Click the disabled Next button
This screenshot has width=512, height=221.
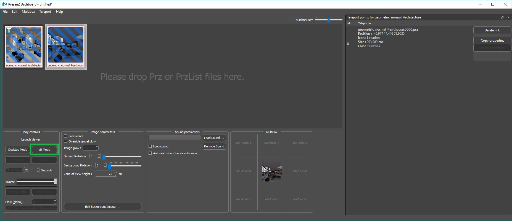[x=44, y=160]
